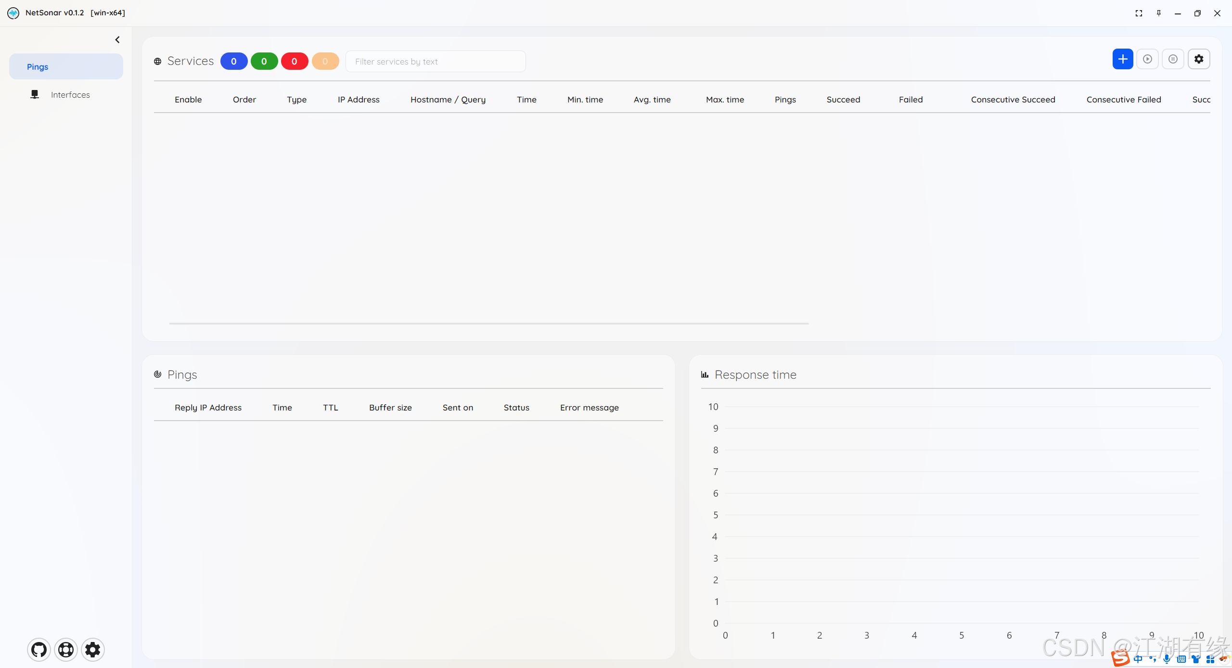The width and height of the screenshot is (1232, 668).
Task: Toggle the green succeeded services badge
Action: click(264, 61)
